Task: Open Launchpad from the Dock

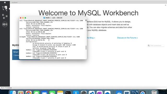Action: 21,92
